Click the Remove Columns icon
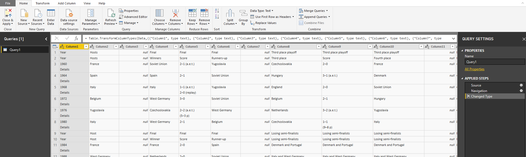This screenshot has height=157, width=526. pyautogui.click(x=175, y=13)
